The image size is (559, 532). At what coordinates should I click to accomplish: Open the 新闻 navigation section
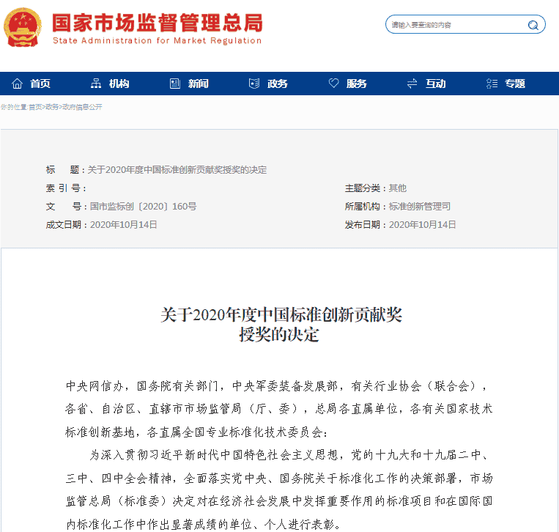point(198,84)
